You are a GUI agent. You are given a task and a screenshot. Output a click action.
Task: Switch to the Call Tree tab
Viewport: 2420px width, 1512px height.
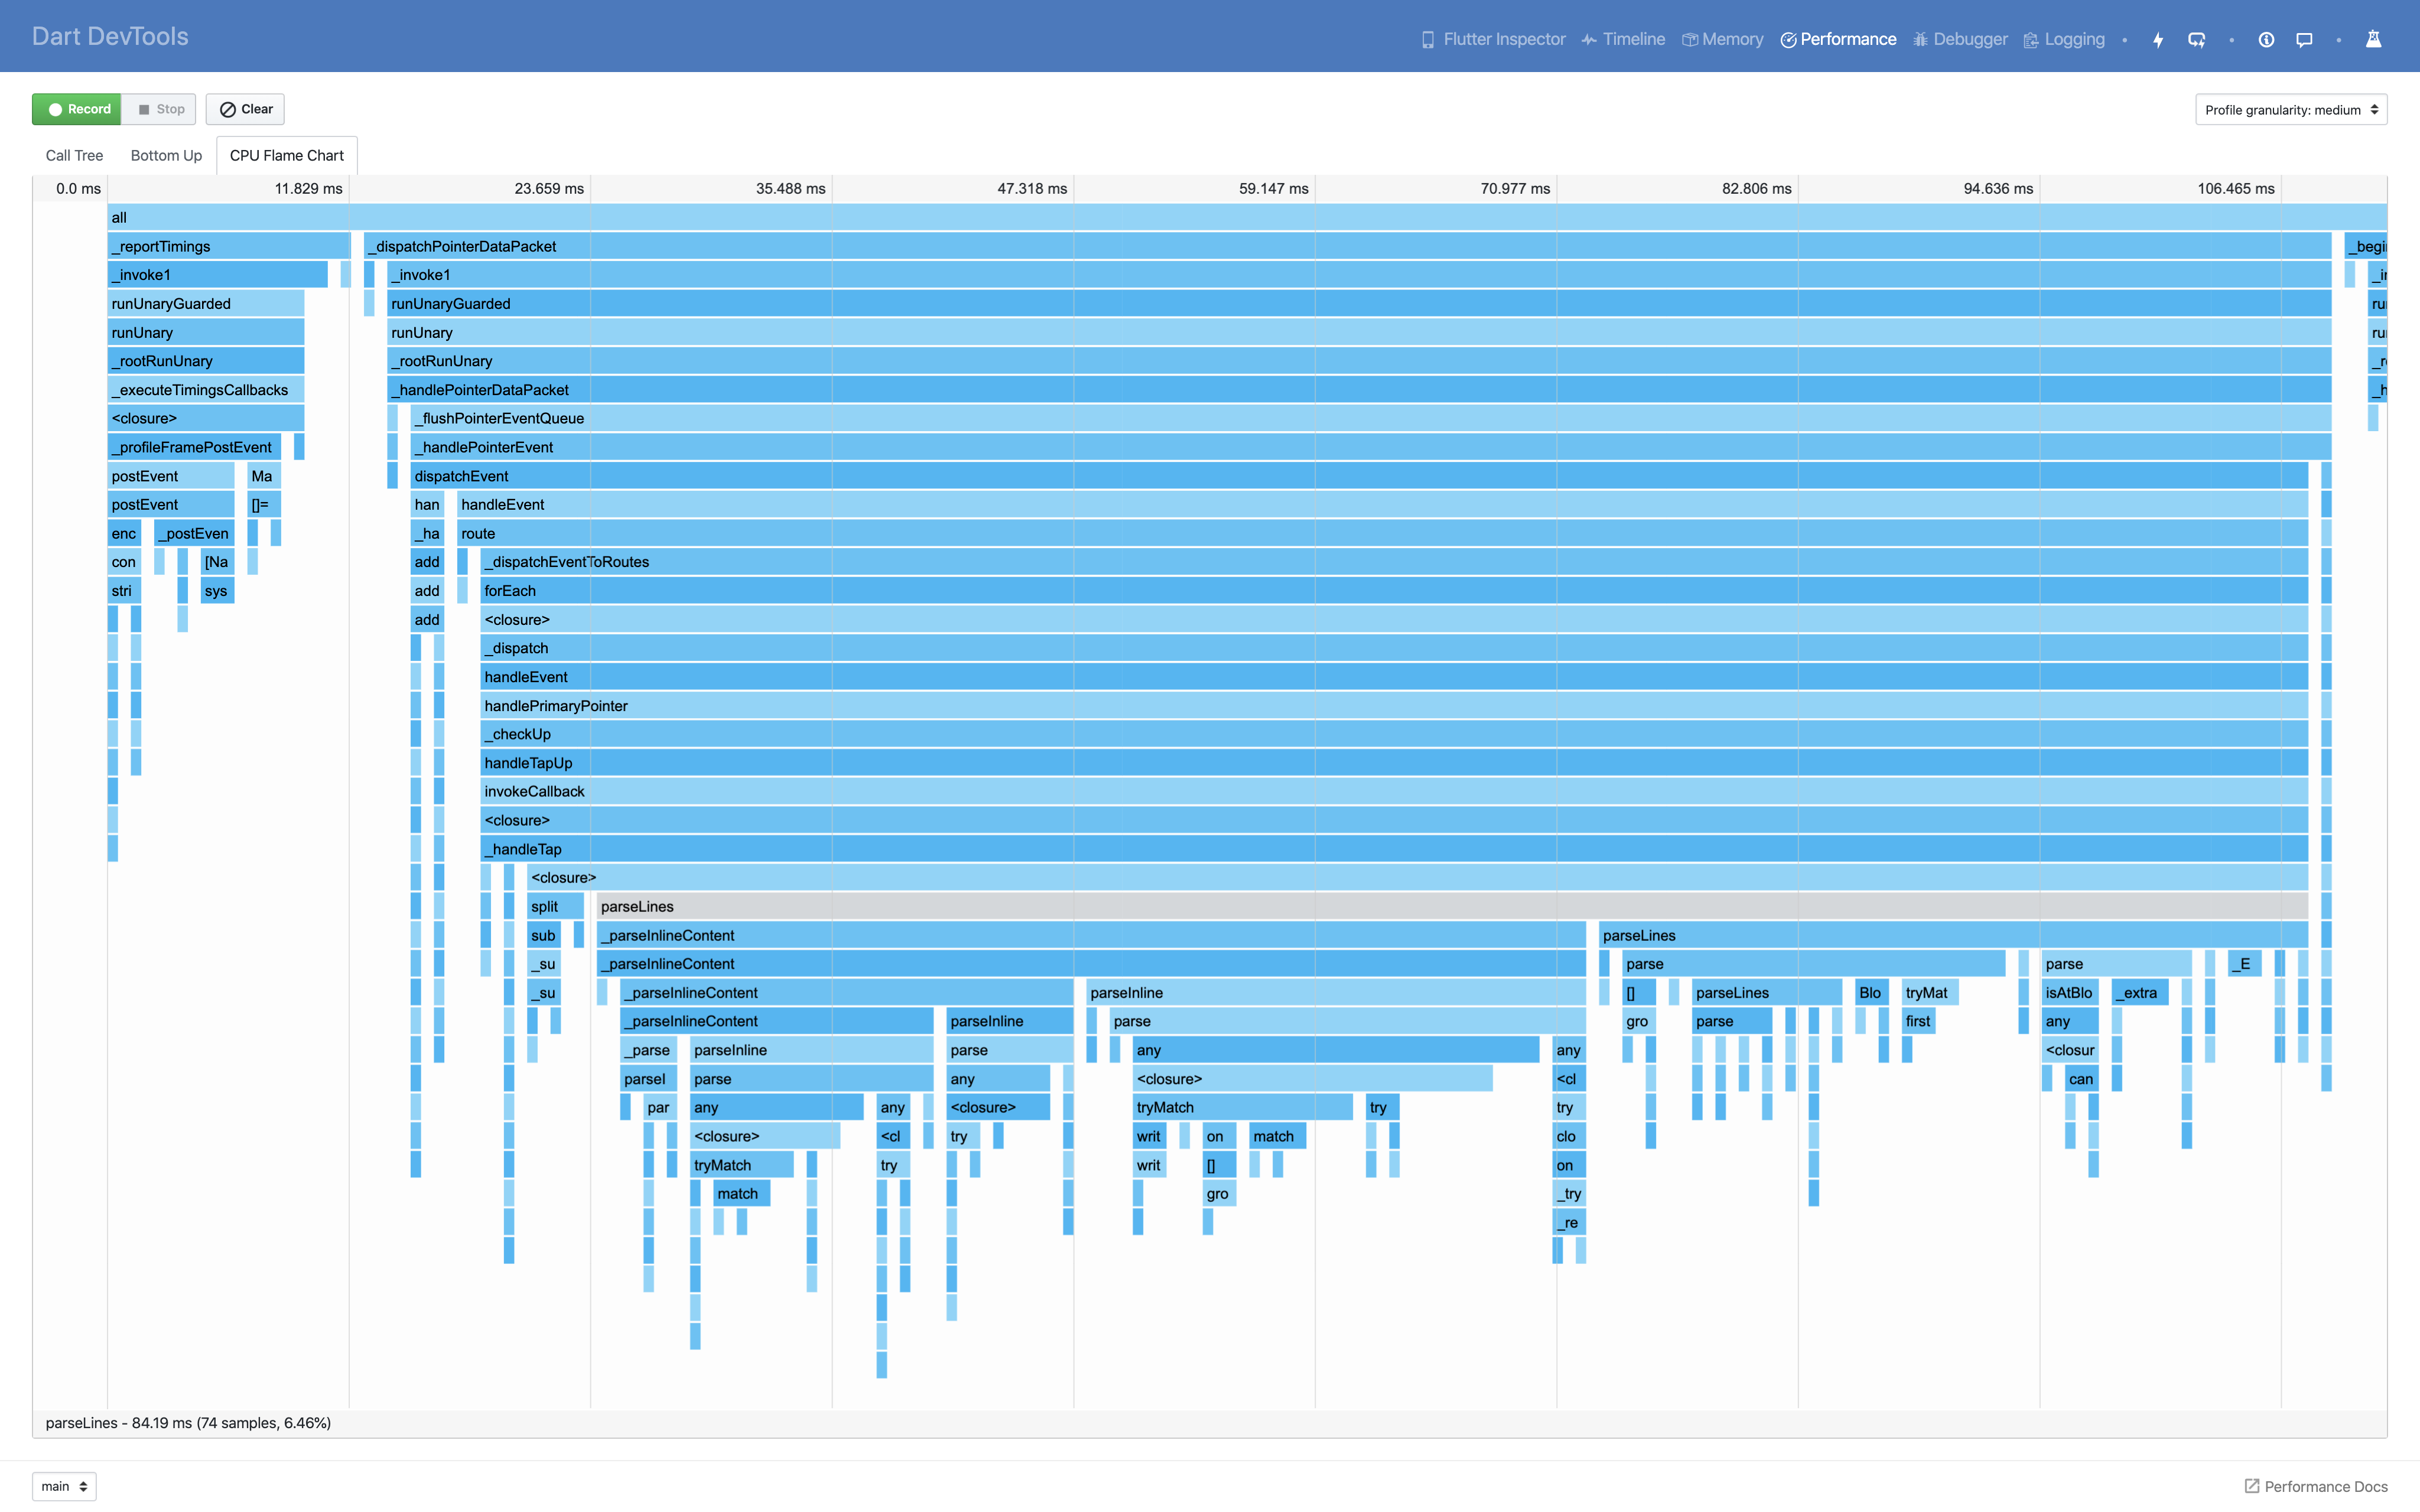[73, 155]
